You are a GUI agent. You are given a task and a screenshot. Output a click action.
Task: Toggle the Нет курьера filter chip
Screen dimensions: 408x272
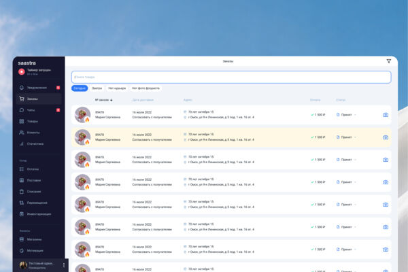(x=117, y=88)
